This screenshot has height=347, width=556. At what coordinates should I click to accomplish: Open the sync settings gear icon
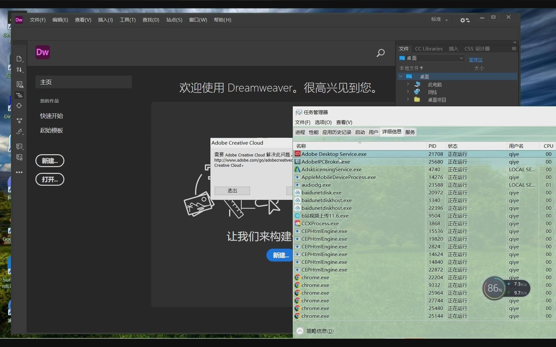coord(465,20)
